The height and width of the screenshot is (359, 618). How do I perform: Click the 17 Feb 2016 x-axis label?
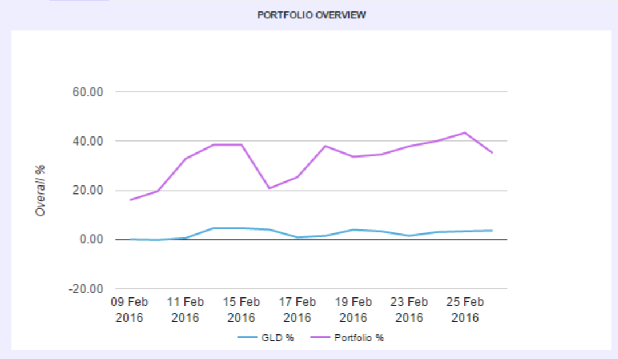[297, 310]
